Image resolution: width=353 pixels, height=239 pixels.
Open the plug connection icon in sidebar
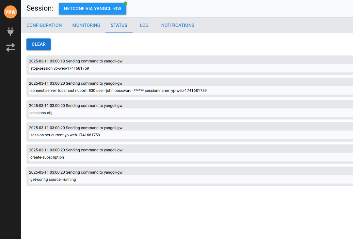click(x=10, y=32)
